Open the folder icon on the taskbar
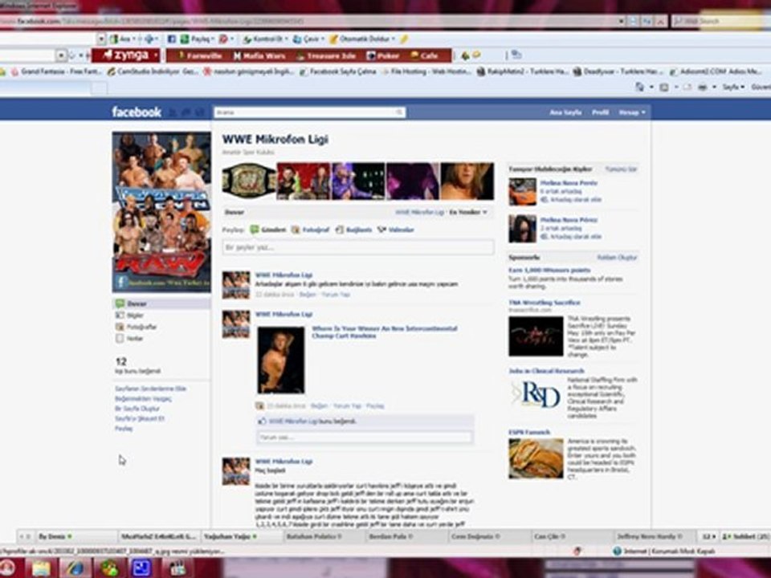Screen dimensions: 771x578 [42, 568]
